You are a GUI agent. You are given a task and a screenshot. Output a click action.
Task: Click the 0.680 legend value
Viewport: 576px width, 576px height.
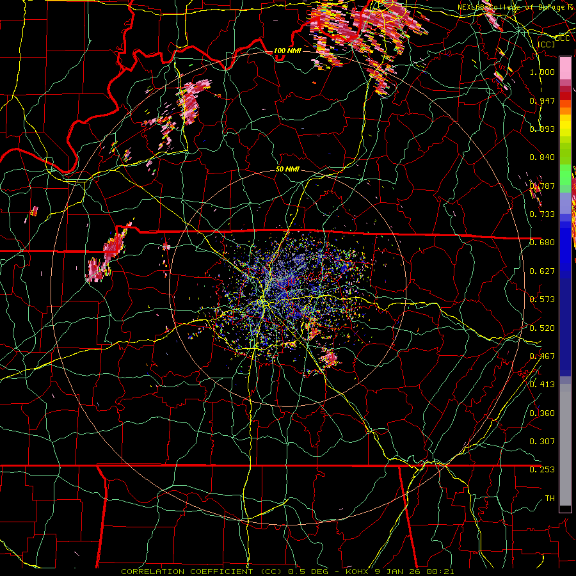(542, 243)
